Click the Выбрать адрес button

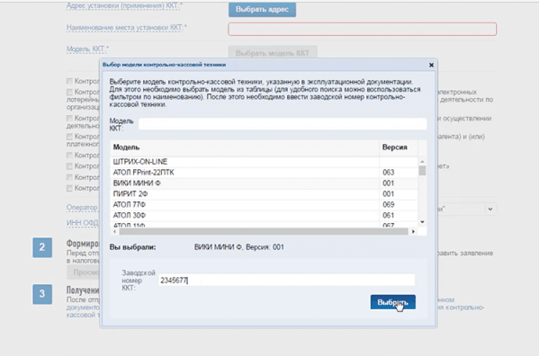pos(262,10)
